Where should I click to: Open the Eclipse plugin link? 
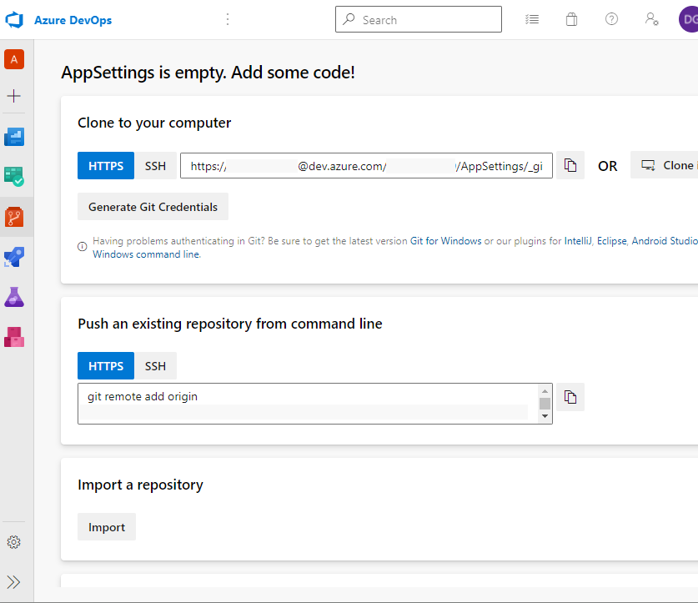point(611,241)
